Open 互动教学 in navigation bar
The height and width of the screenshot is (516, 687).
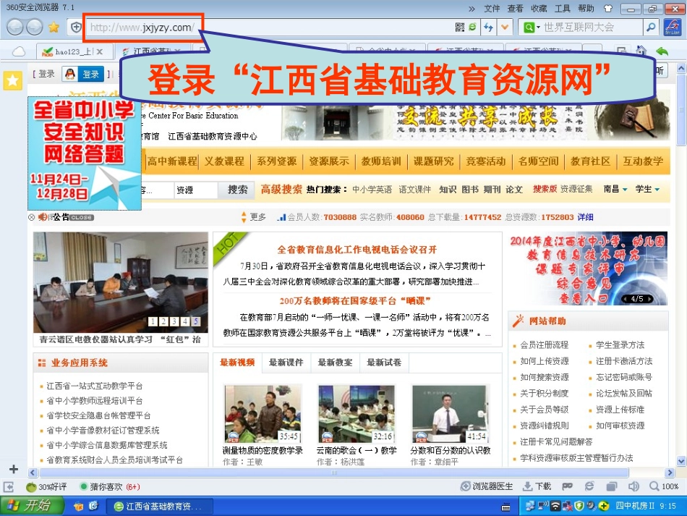643,161
